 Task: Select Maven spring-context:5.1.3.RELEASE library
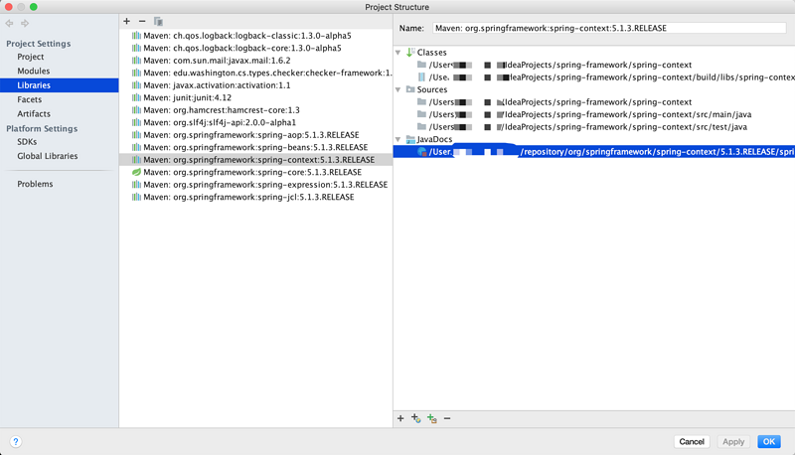(x=256, y=160)
